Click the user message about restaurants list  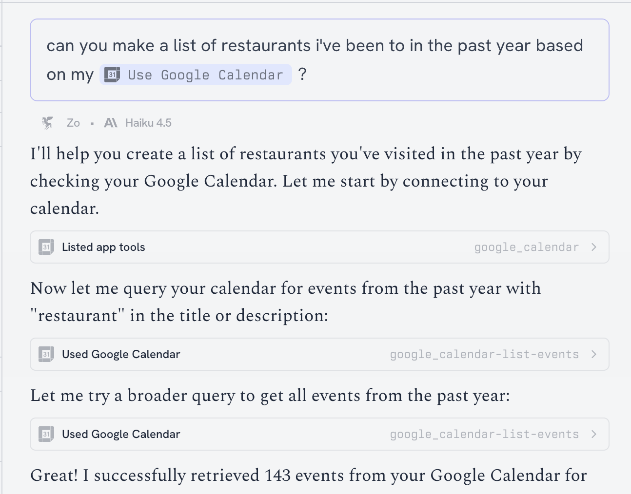click(315, 46)
